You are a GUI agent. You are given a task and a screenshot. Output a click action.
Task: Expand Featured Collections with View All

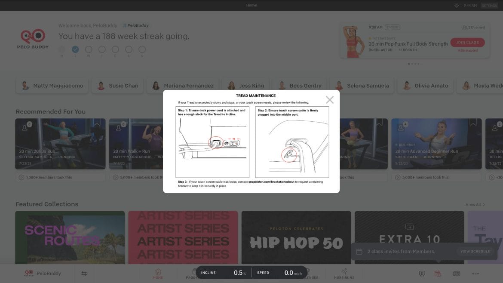click(475, 204)
